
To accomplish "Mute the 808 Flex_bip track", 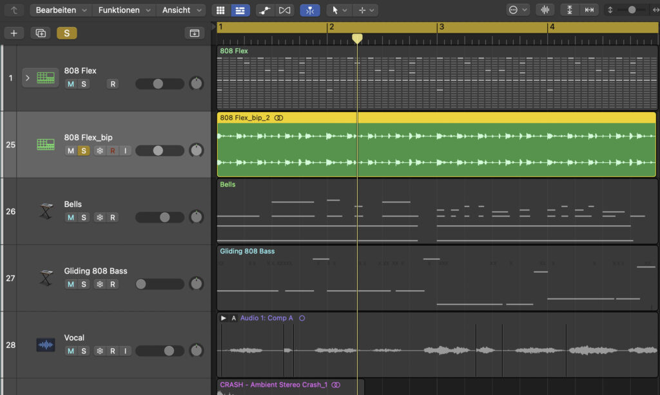I will pos(71,151).
